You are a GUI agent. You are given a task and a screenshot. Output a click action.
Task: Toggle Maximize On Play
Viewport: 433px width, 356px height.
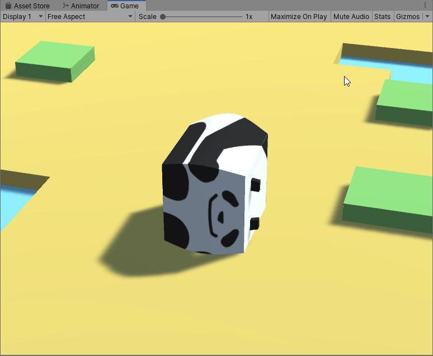(299, 17)
